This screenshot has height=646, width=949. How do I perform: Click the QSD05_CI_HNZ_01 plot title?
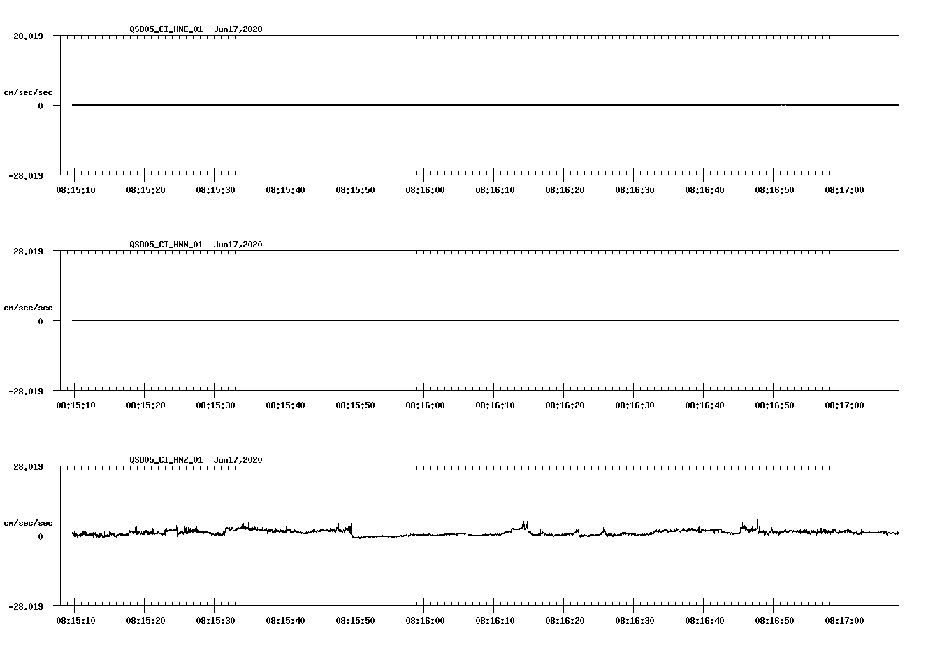(196, 460)
